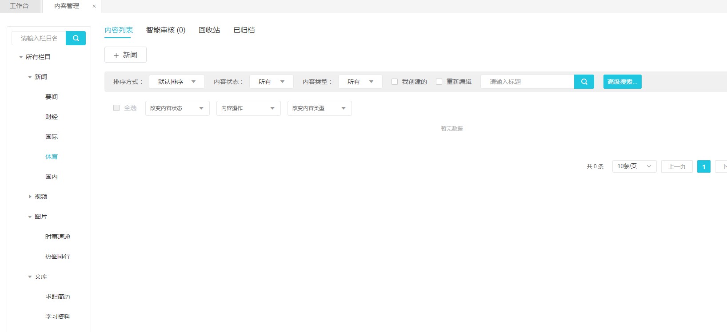727x332 pixels.
Task: Open the 改变内容状态 dropdown
Action: pyautogui.click(x=177, y=108)
